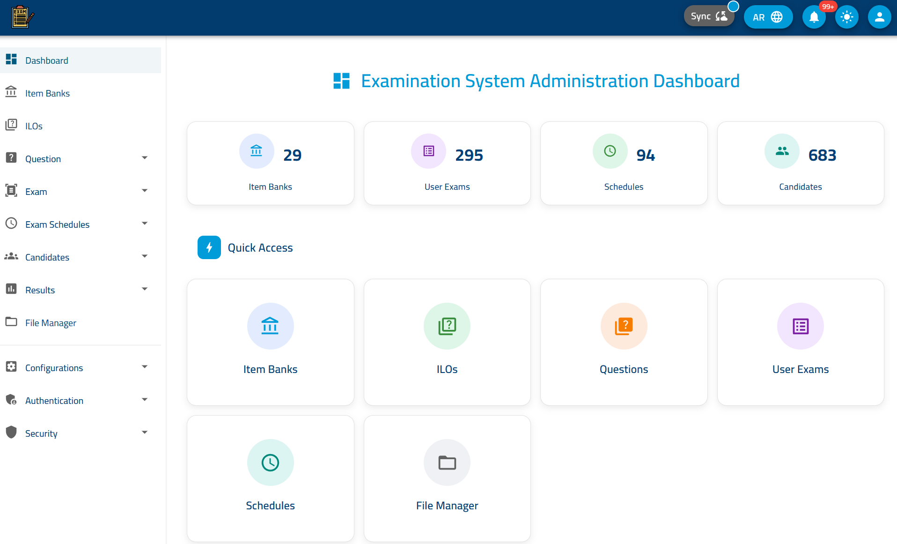Switch language using the AR button
Screen dimensions: 897x544
768,16
